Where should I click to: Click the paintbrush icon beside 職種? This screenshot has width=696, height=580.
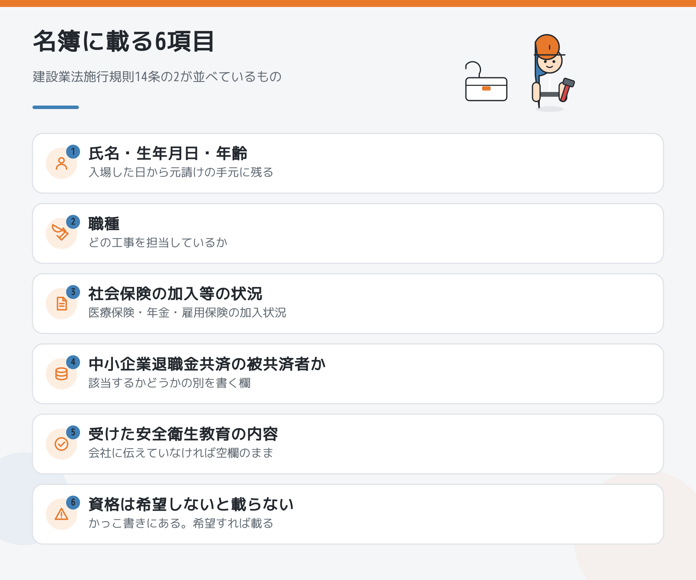pyautogui.click(x=60, y=232)
